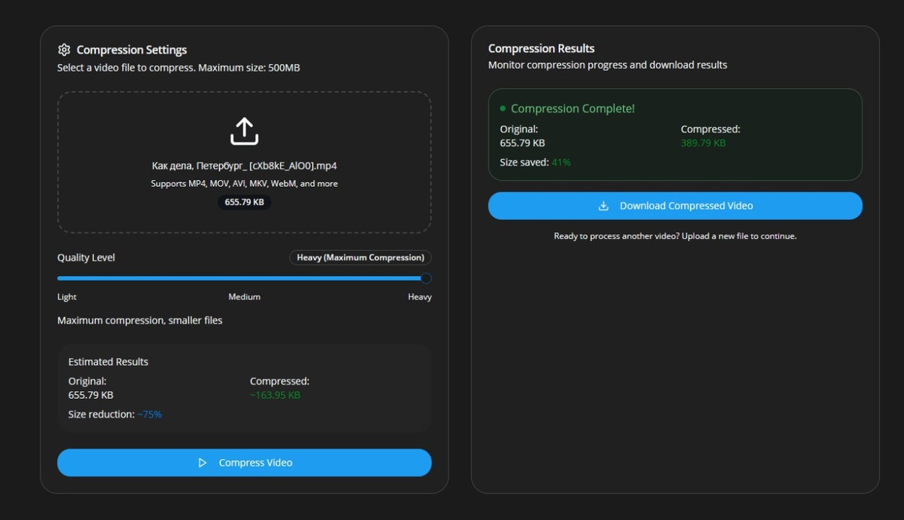This screenshot has height=520, width=904.
Task: Click the 389.79 KB compressed result value
Action: pyautogui.click(x=704, y=142)
